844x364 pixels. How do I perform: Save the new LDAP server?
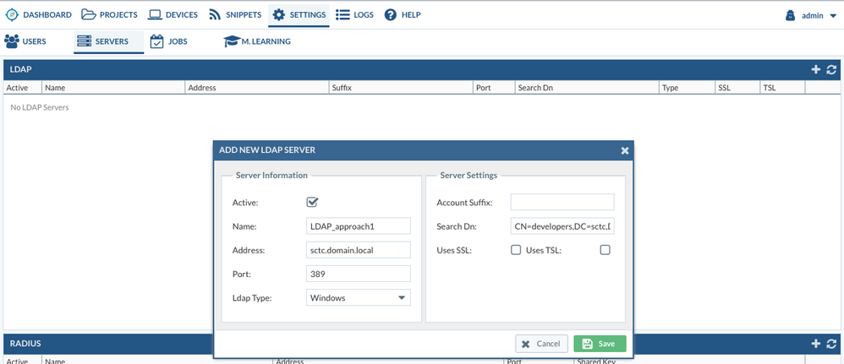point(600,344)
